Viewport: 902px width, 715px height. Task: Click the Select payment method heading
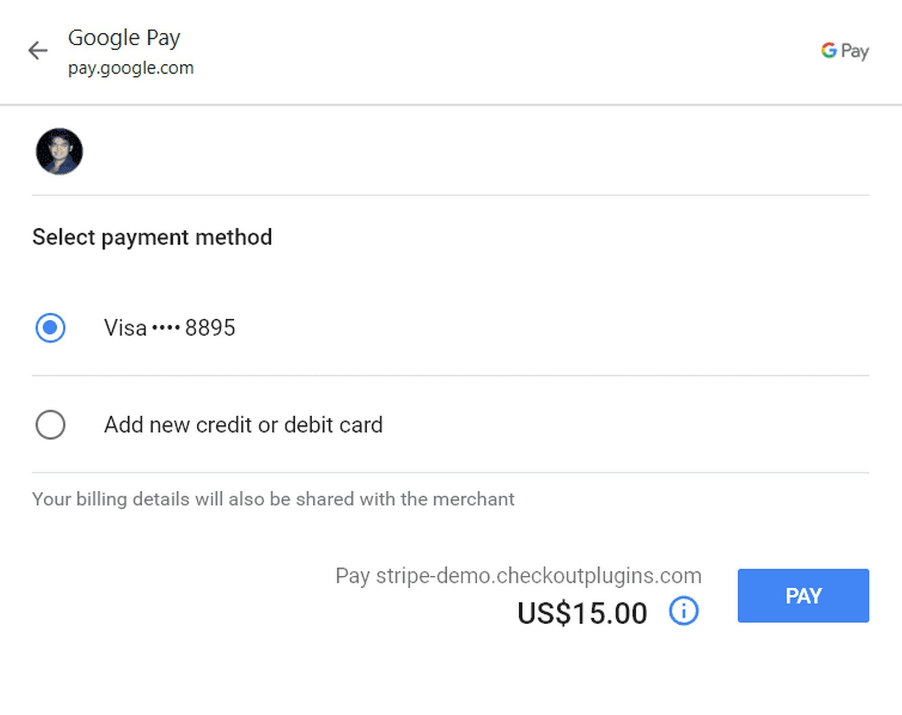click(x=152, y=237)
